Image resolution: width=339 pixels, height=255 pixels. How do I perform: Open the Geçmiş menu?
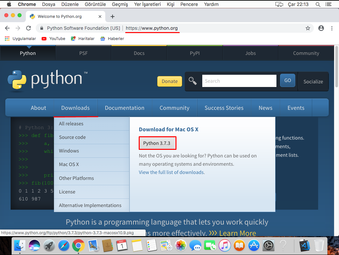coord(120,4)
